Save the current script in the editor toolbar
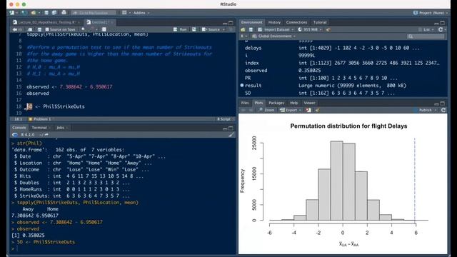This screenshot has height=257, width=457. click(x=39, y=29)
